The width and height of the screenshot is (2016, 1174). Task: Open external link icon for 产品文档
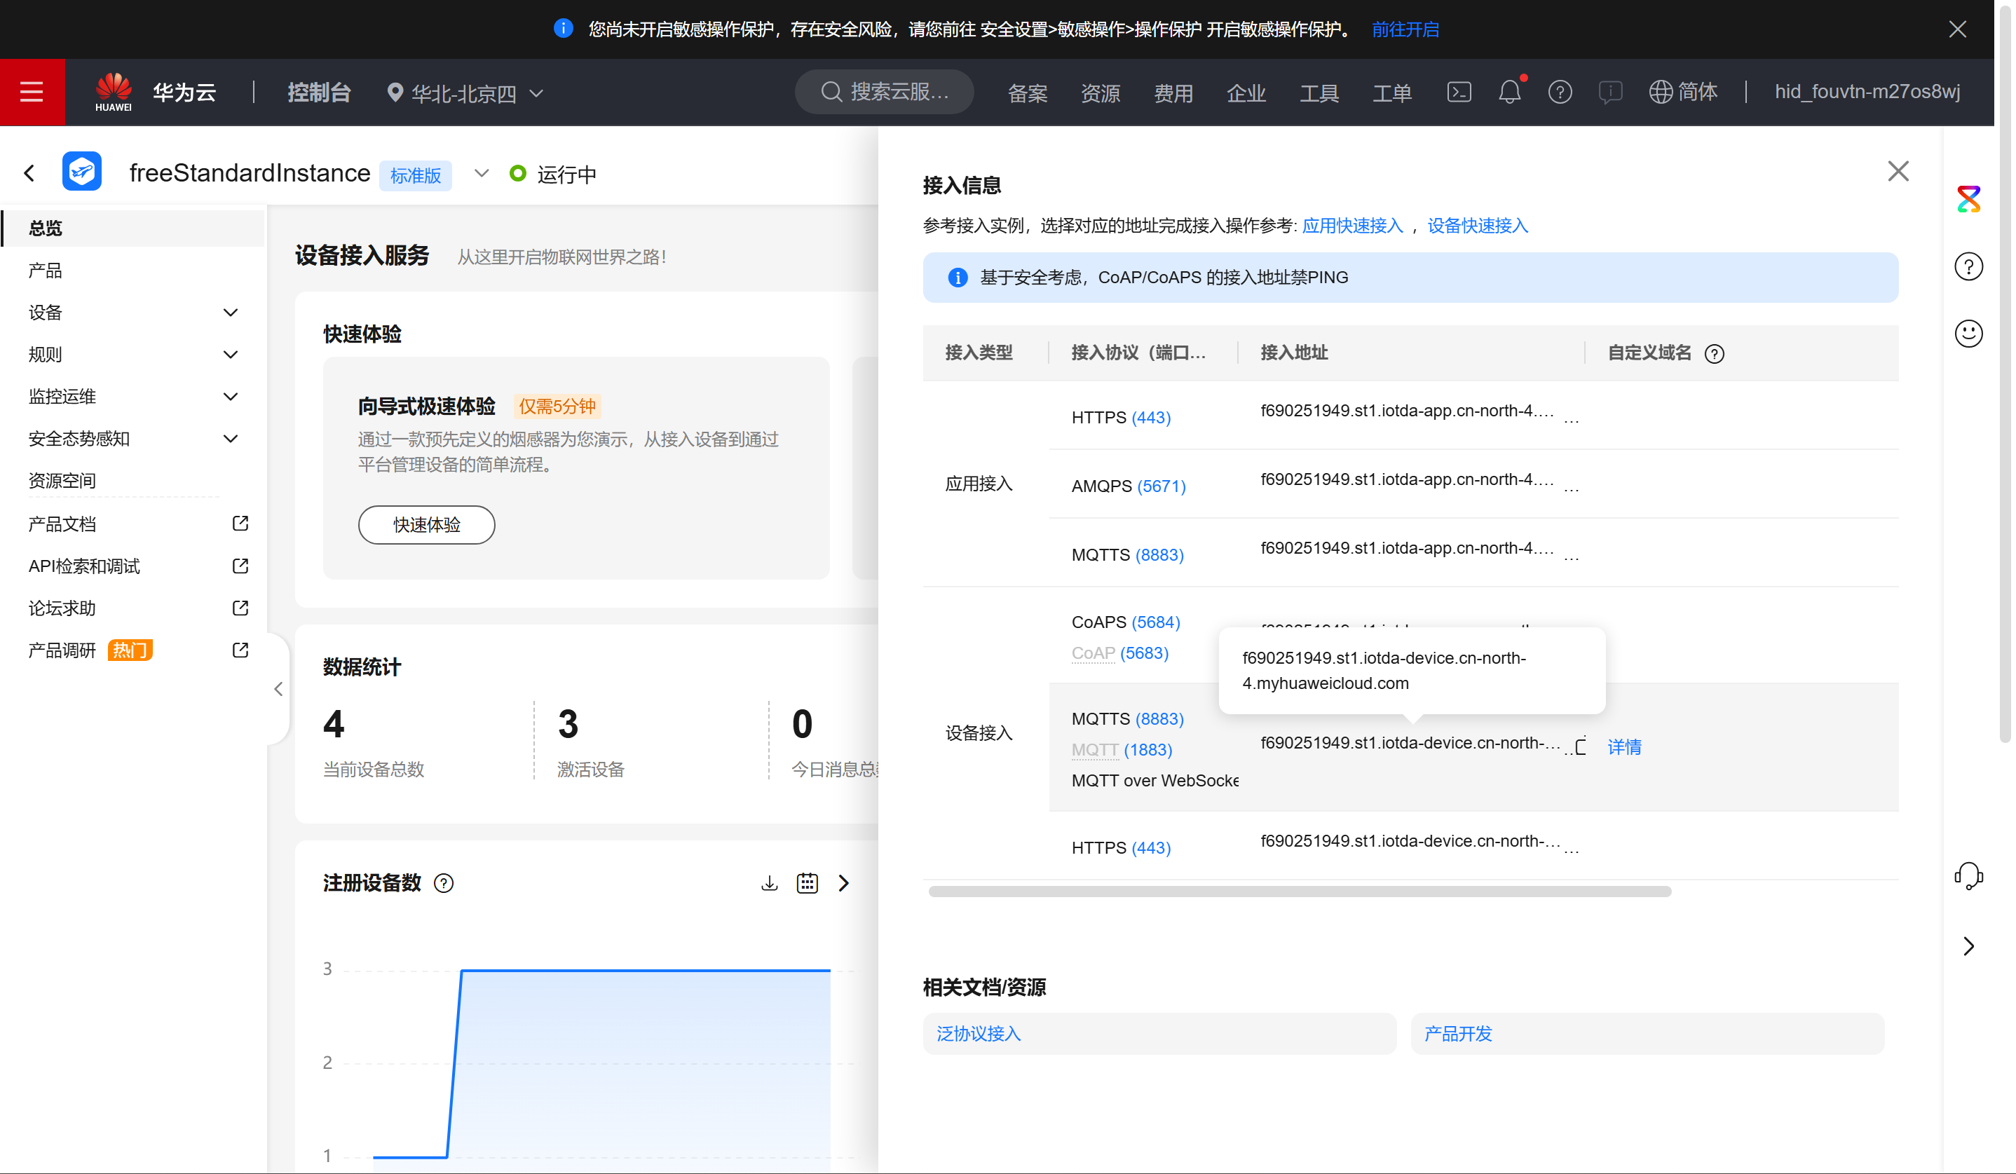click(x=240, y=524)
